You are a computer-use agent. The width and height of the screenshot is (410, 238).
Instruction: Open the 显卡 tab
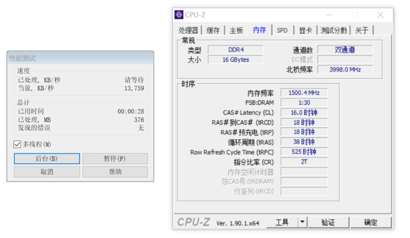[x=306, y=30]
